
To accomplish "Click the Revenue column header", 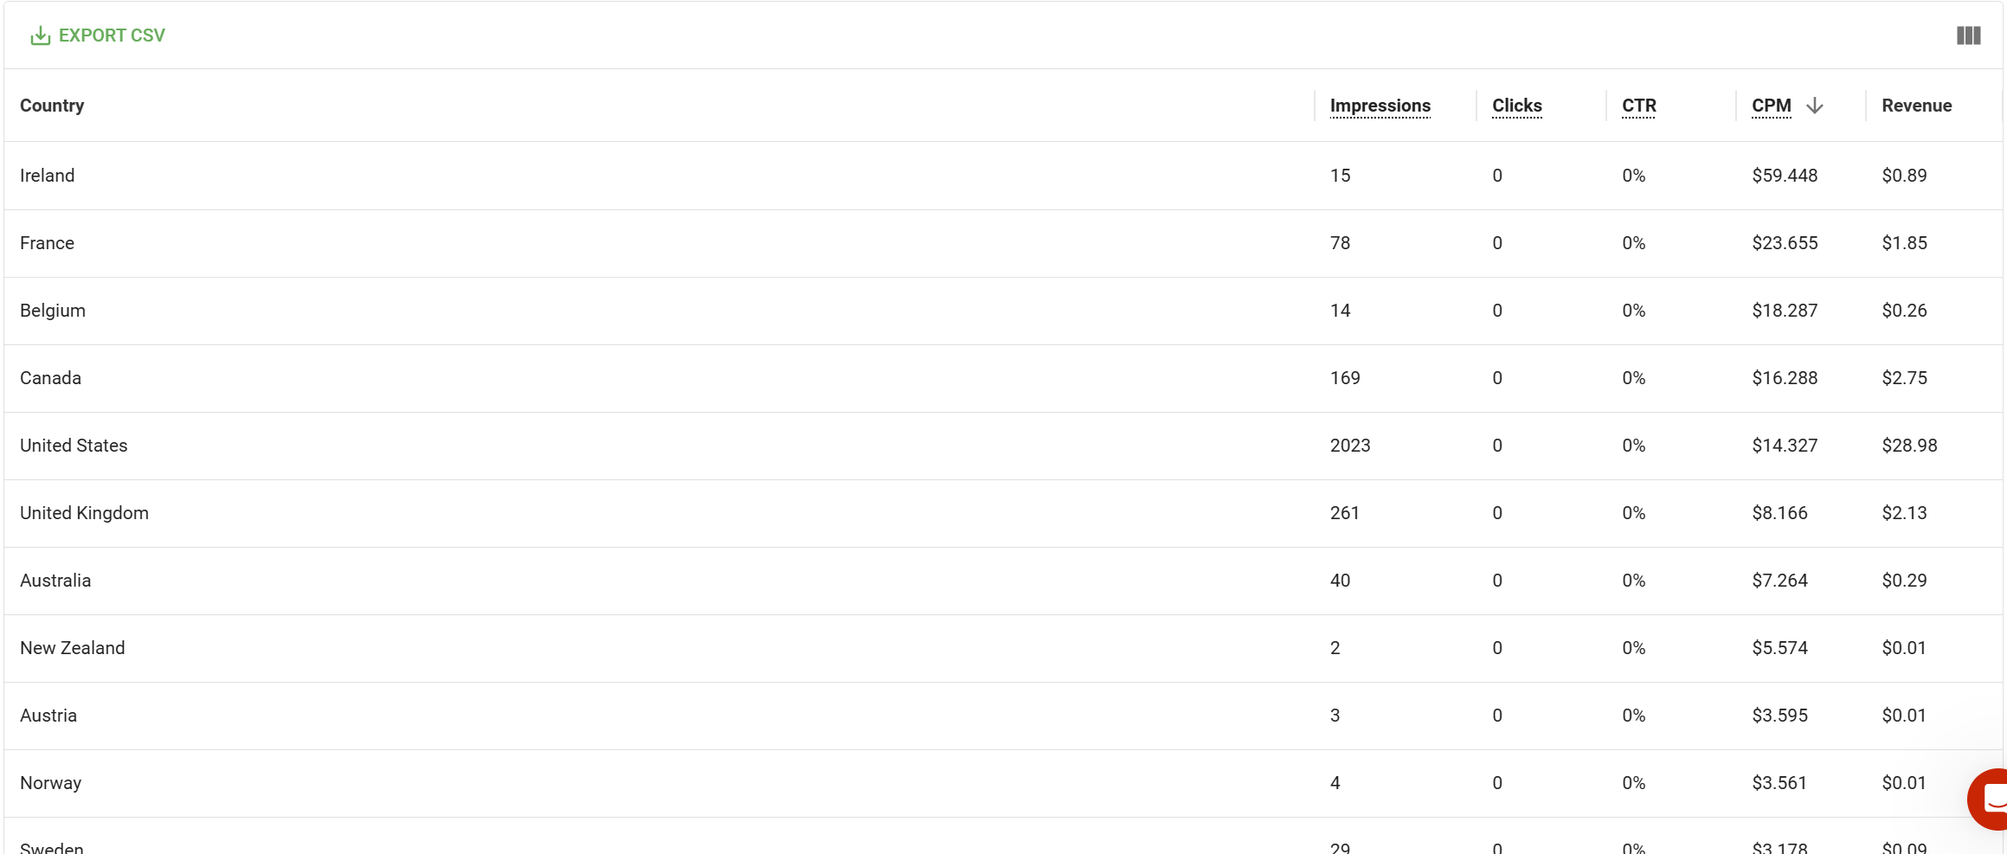I will pyautogui.click(x=1916, y=106).
